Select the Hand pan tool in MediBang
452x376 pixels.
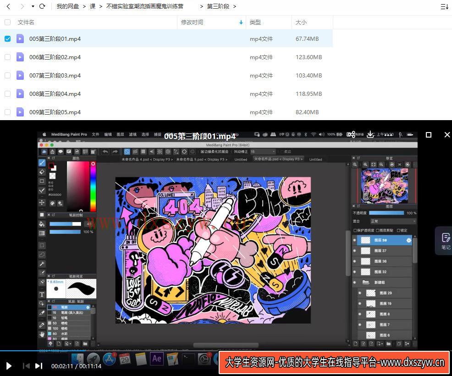(x=42, y=334)
